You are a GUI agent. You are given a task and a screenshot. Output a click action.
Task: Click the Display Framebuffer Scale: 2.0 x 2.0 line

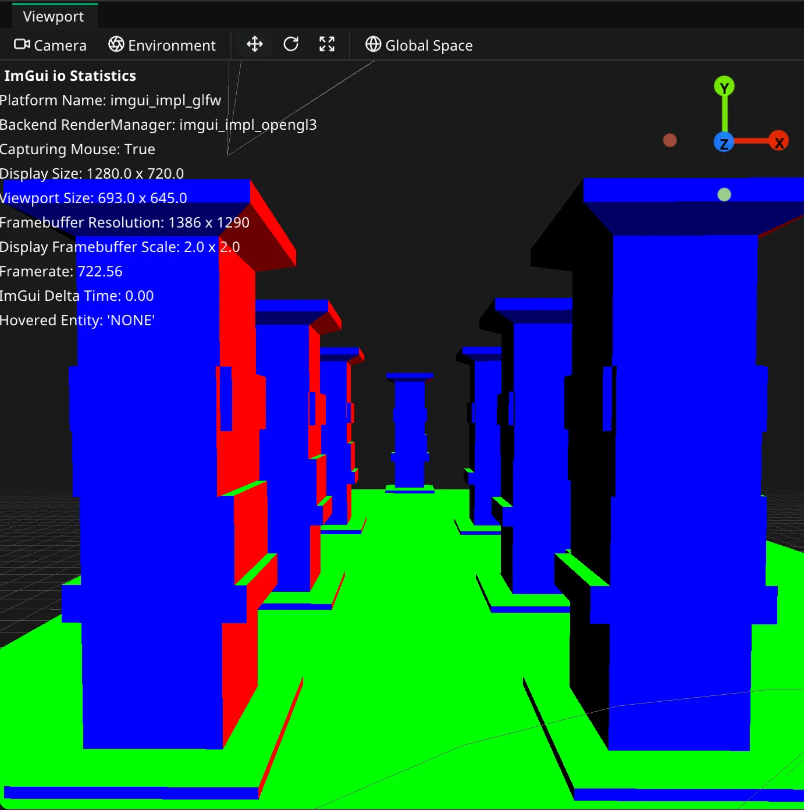pos(120,247)
